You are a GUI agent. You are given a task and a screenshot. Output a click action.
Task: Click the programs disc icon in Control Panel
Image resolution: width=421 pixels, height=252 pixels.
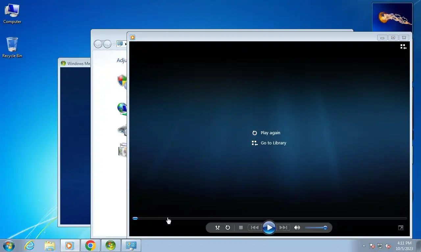(123, 150)
